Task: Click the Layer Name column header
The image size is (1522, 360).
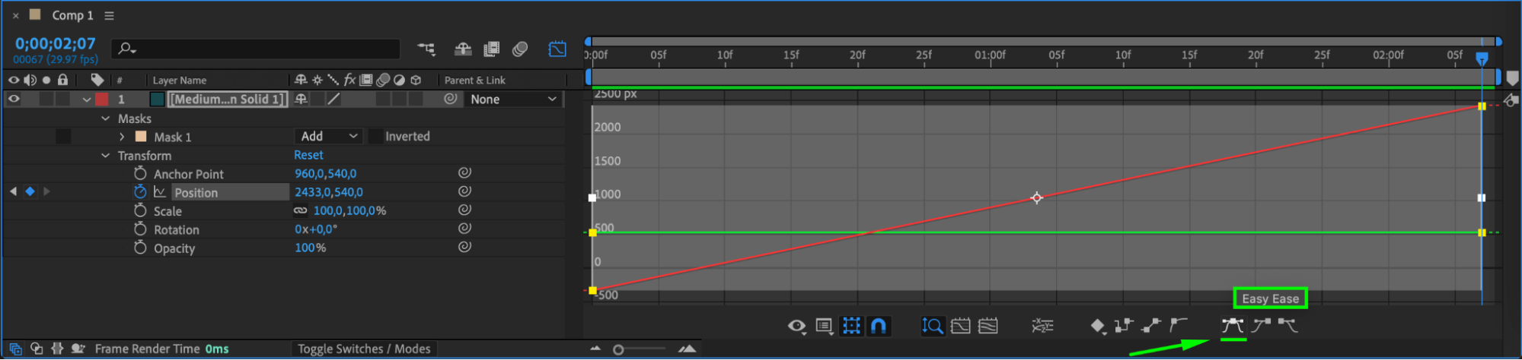Action: 180,80
